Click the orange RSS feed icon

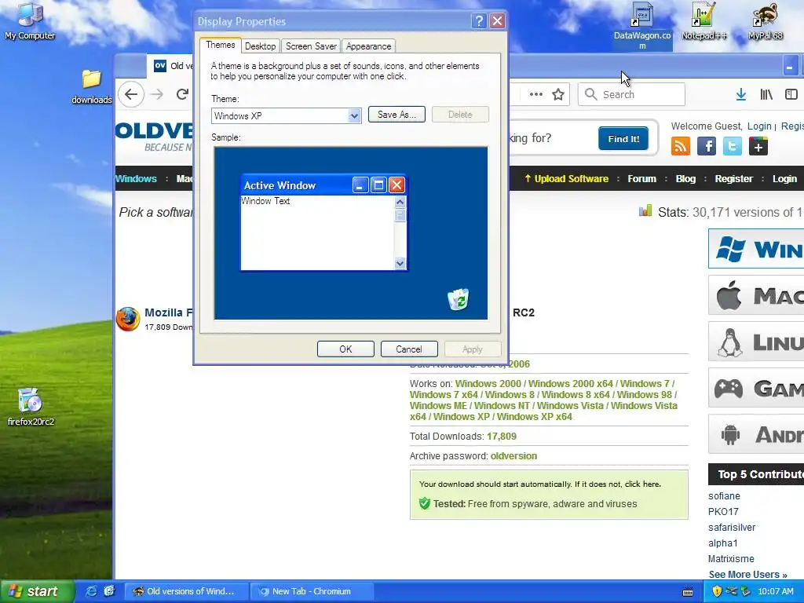681,146
